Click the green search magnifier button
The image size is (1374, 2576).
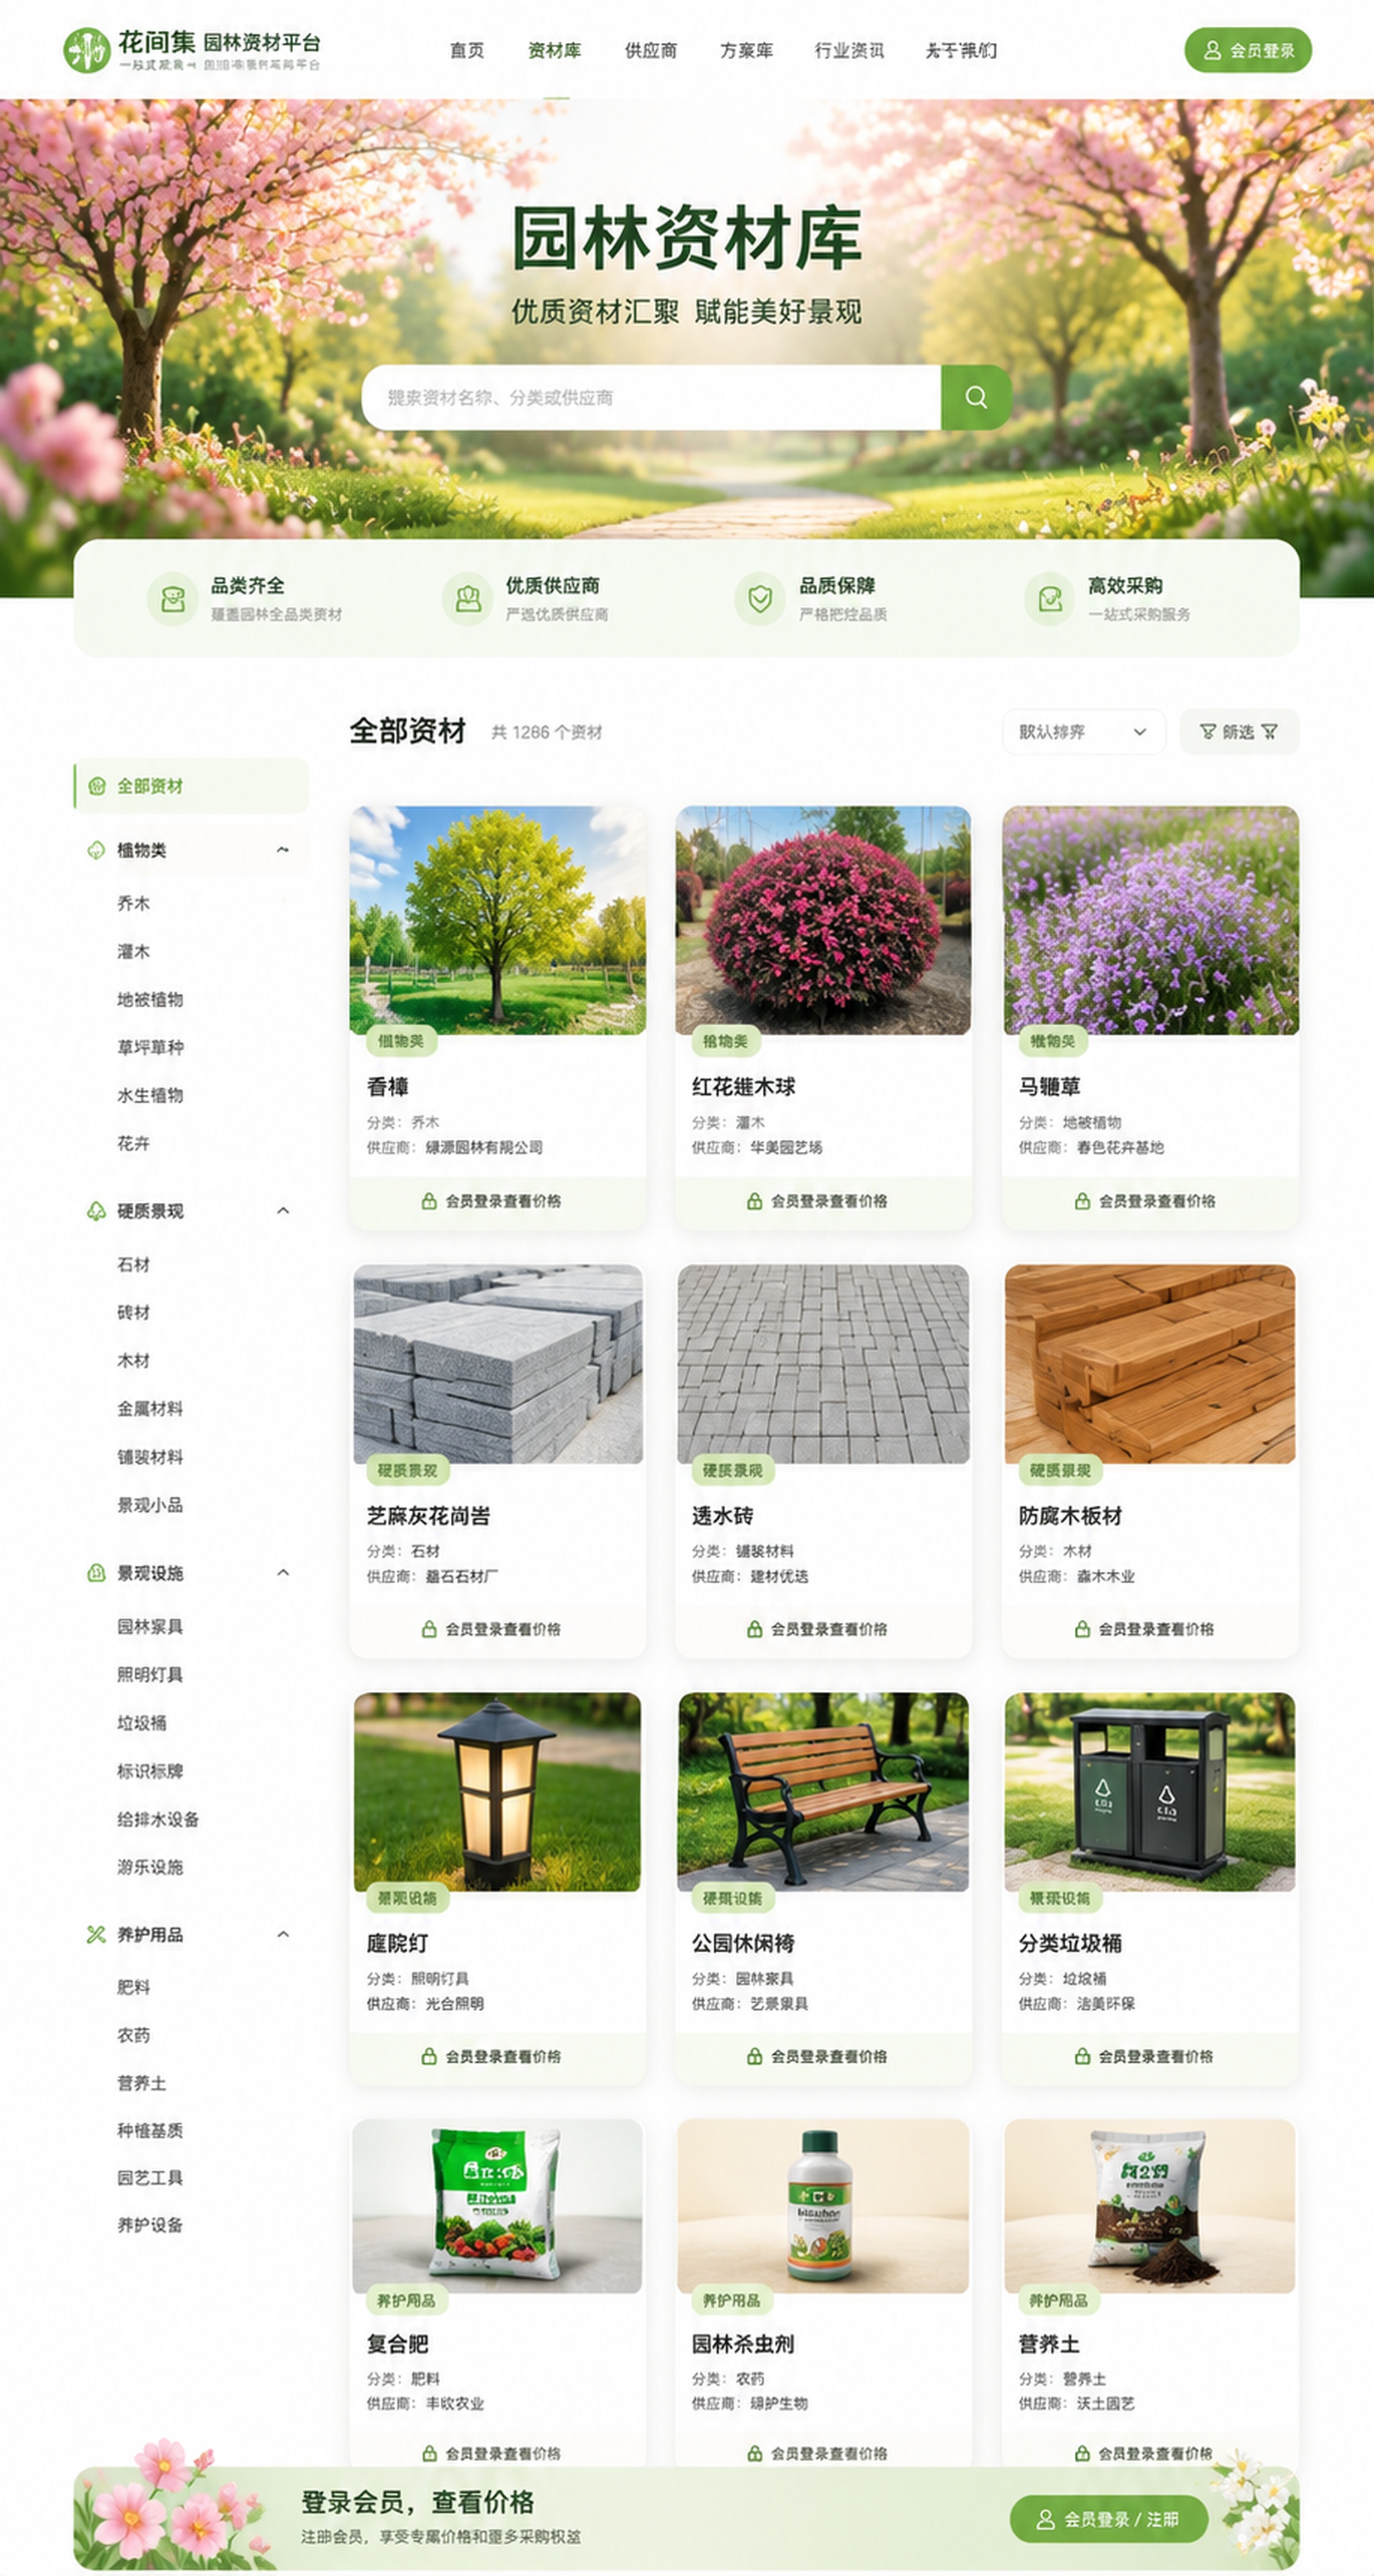(976, 397)
